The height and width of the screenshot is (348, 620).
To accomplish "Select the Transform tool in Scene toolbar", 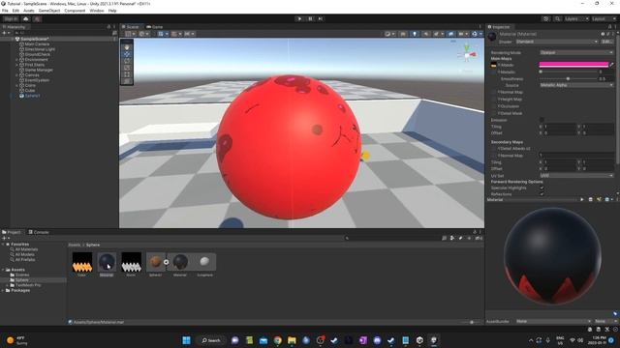I will pyautogui.click(x=127, y=81).
